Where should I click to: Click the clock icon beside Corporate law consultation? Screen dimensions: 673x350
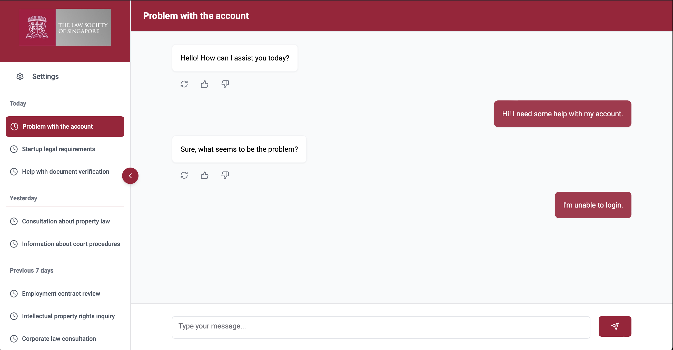14,338
